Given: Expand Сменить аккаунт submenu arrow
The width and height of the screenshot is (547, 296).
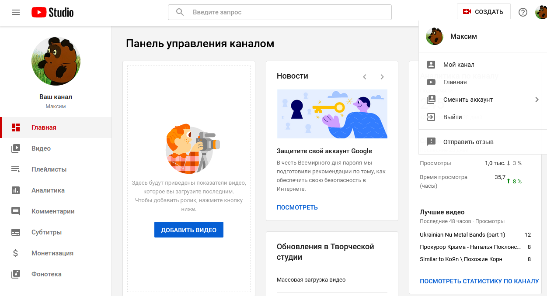Looking at the screenshot, I should click(537, 100).
